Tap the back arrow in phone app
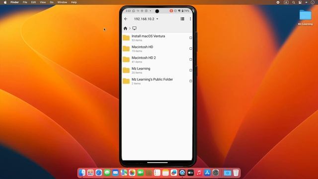The image size is (318, 179). [x=126, y=19]
